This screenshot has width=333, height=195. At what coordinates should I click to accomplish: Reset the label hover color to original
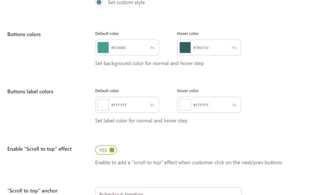tap(234, 105)
